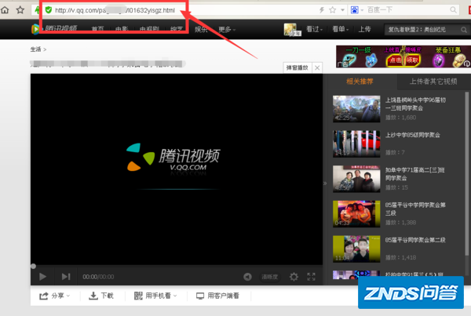The height and width of the screenshot is (316, 471).
Task: Click the video player display area
Action: [x=177, y=169]
